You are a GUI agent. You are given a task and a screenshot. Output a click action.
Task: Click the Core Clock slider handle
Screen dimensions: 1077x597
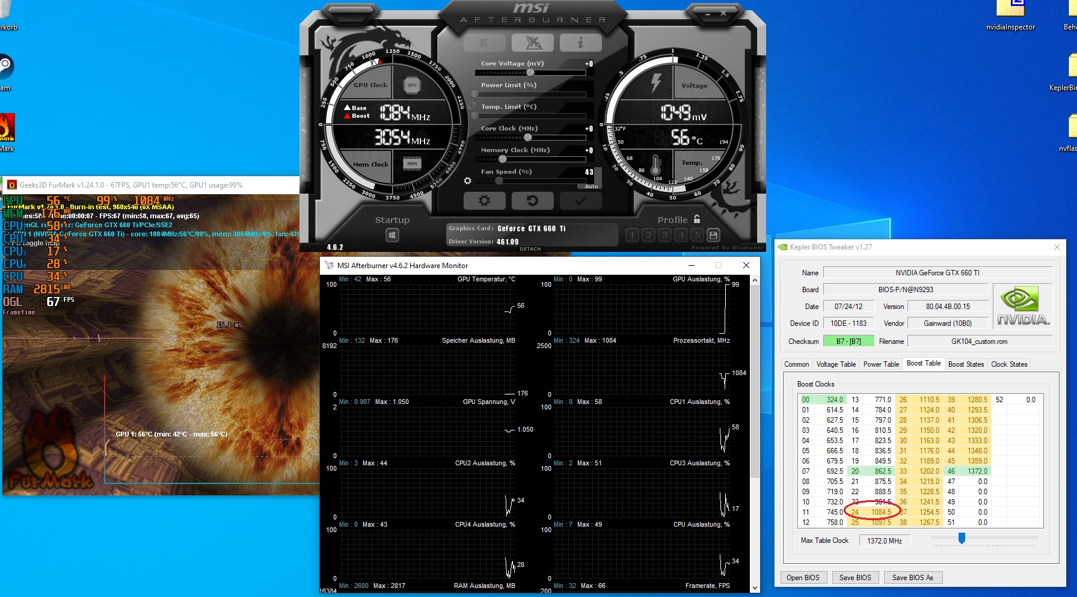pyautogui.click(x=527, y=138)
